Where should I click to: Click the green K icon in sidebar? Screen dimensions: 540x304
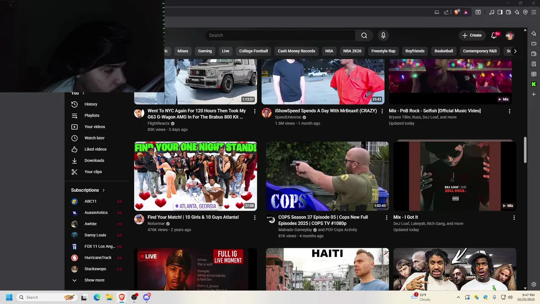pyautogui.click(x=534, y=84)
